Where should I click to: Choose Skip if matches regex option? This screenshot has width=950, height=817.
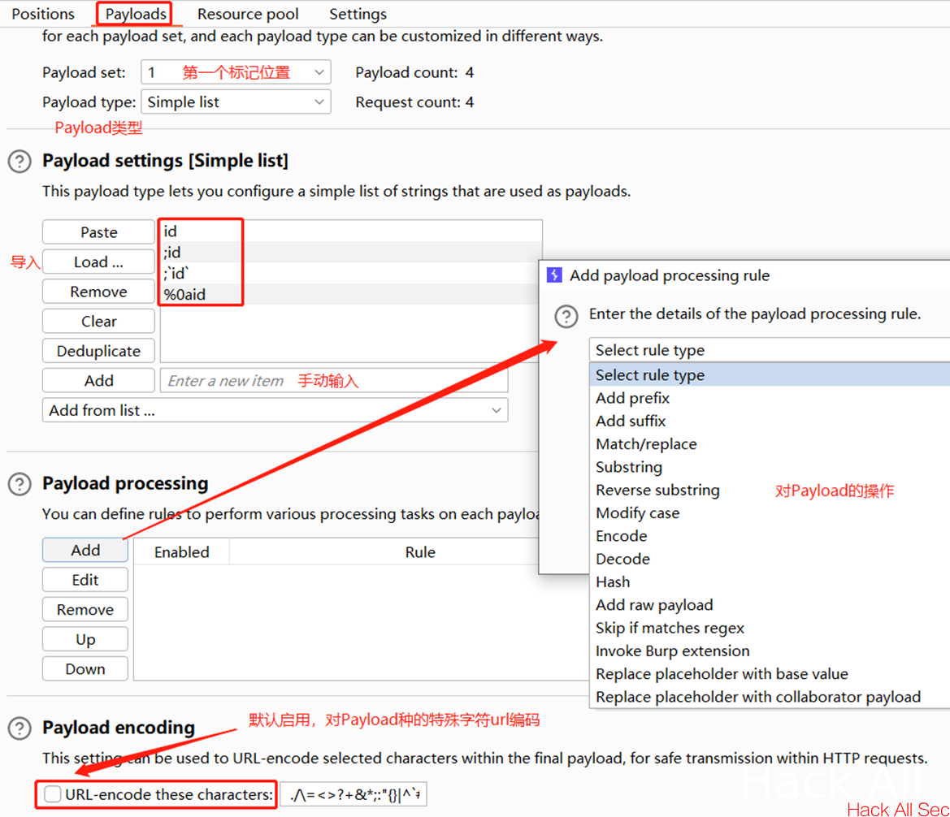pyautogui.click(x=770, y=628)
